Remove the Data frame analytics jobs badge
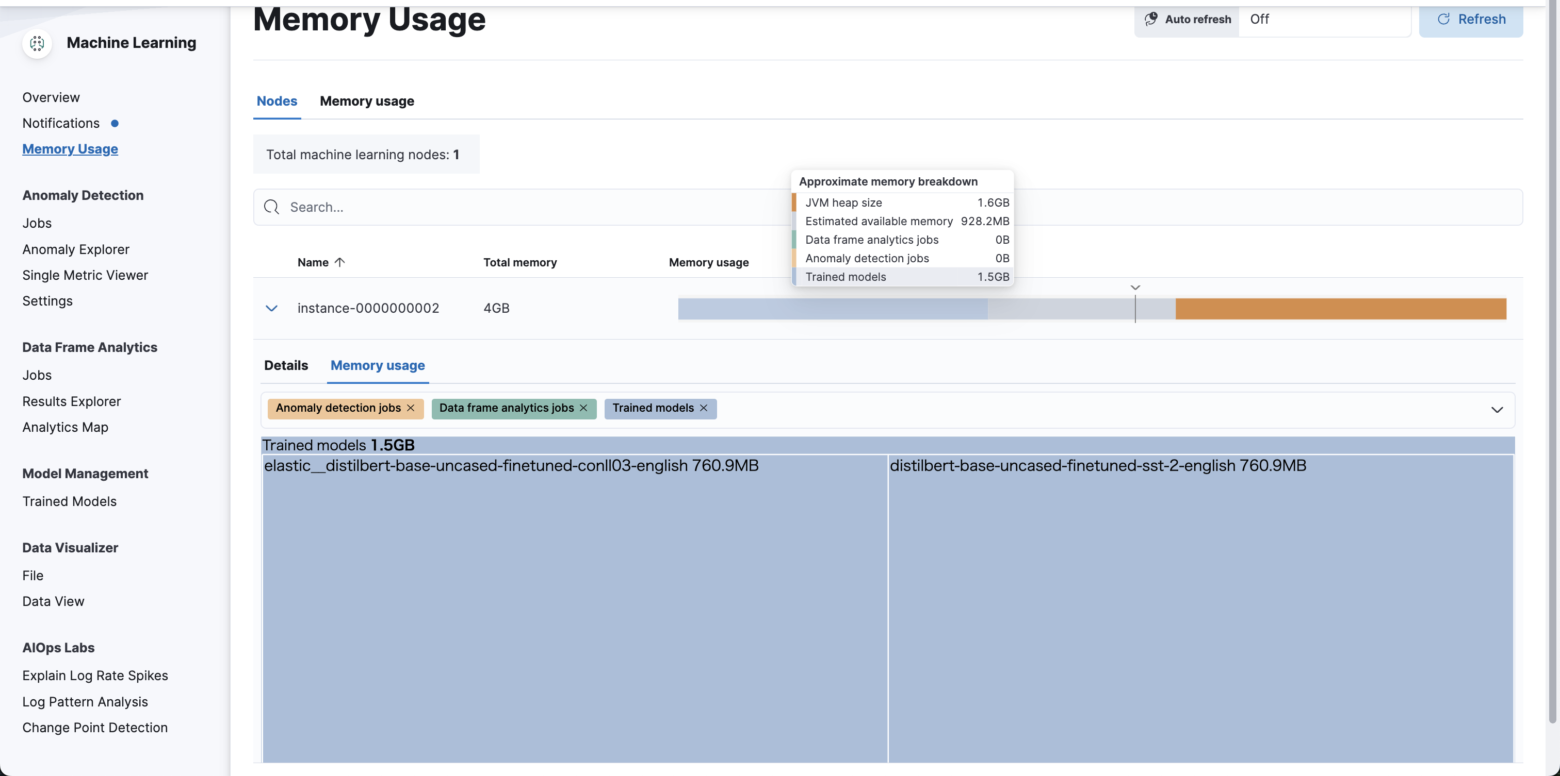The height and width of the screenshot is (776, 1560). click(584, 408)
